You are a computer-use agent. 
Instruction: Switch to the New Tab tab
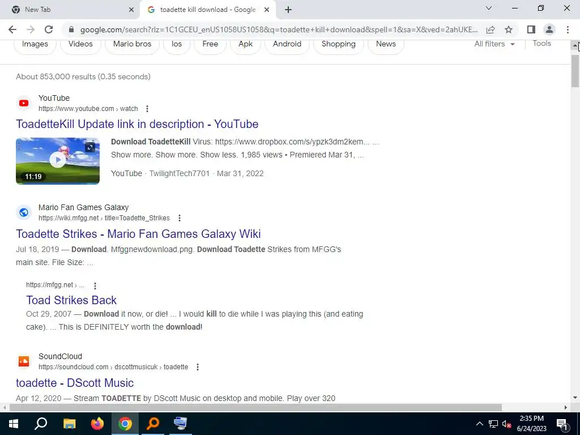[x=70, y=10]
